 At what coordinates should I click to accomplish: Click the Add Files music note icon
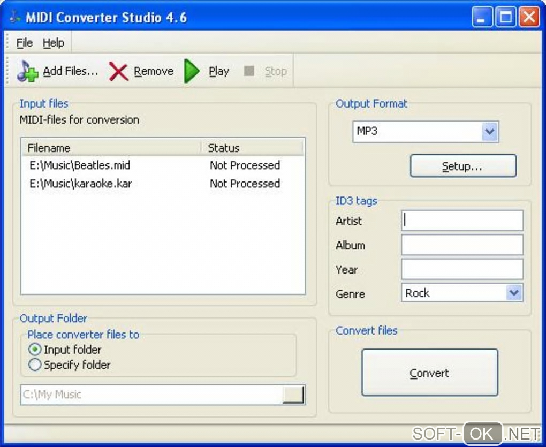27,71
